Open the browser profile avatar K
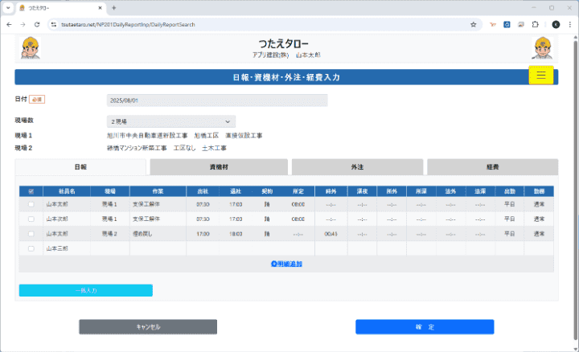The width and height of the screenshot is (579, 352). pos(556,24)
